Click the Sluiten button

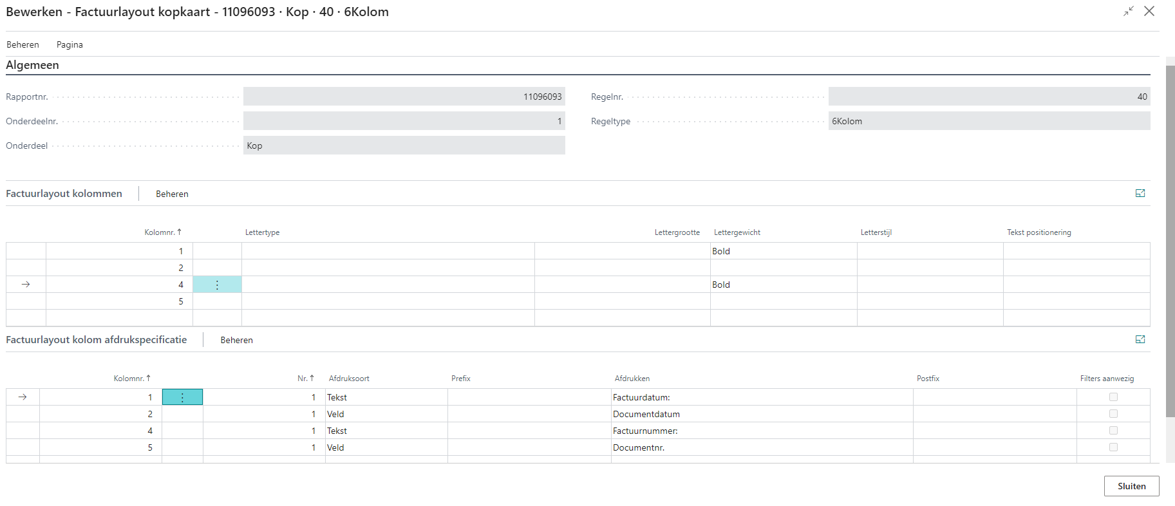coord(1131,486)
